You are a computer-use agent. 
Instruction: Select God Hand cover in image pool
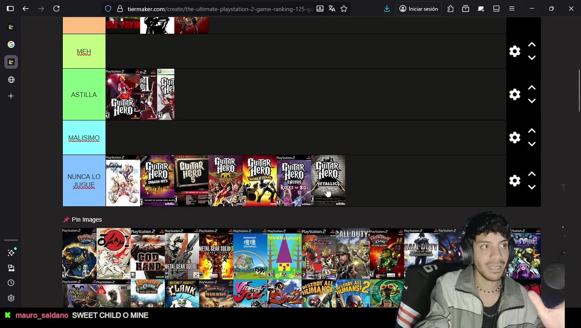(x=148, y=254)
